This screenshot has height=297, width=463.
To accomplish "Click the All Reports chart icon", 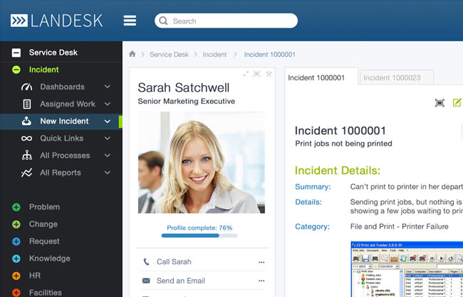I will (x=27, y=173).
